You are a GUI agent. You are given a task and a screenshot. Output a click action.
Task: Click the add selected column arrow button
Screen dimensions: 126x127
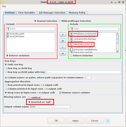click(63, 35)
